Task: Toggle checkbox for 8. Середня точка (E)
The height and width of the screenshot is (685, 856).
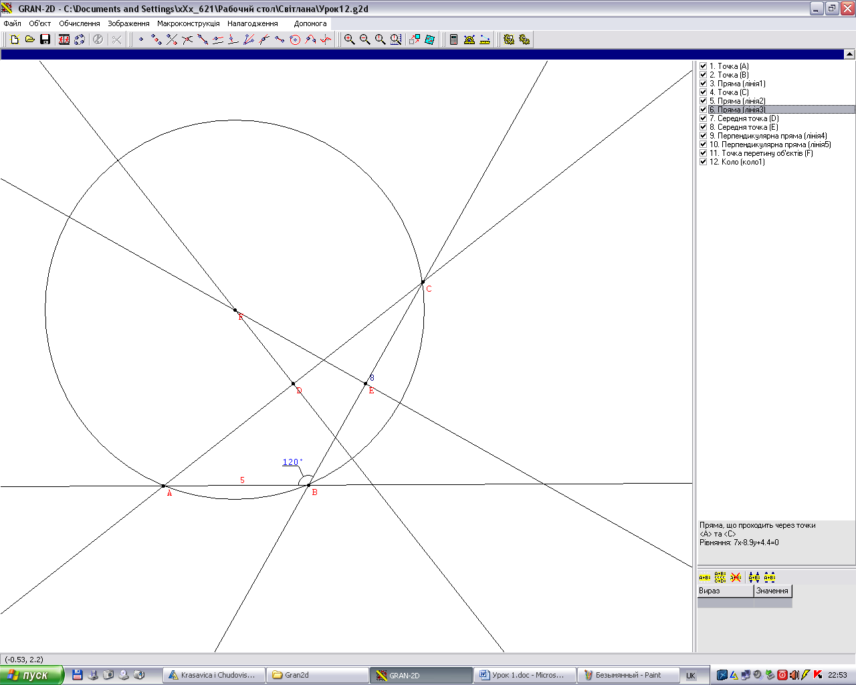Action: click(704, 127)
